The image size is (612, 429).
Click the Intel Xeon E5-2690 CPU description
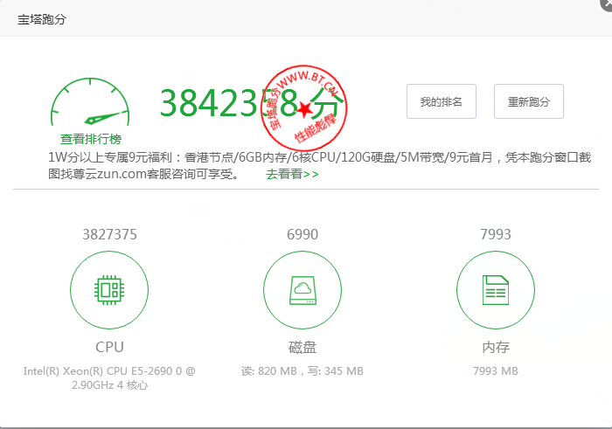pyautogui.click(x=109, y=378)
